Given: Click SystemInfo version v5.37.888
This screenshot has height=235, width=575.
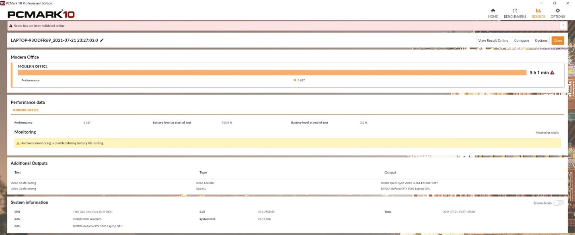Looking at the screenshot, I should (x=264, y=219).
